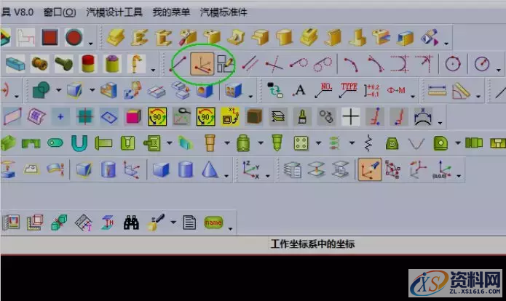The height and width of the screenshot is (301, 506).
Task: Expand the unite boolean dropdown arrow
Action: tap(58, 90)
